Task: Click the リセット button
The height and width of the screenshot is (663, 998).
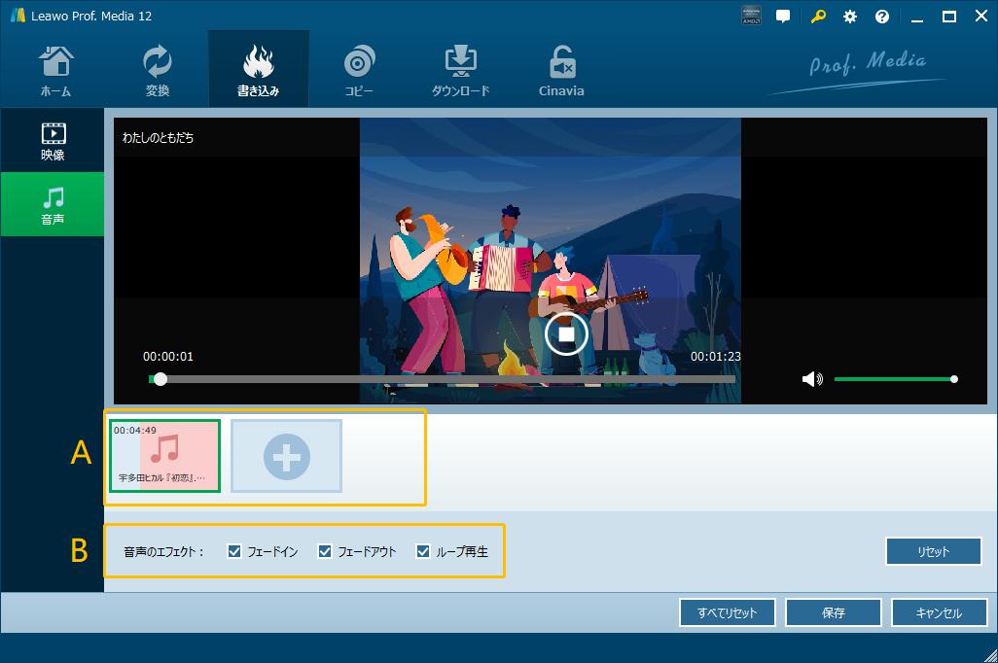Action: (x=933, y=551)
